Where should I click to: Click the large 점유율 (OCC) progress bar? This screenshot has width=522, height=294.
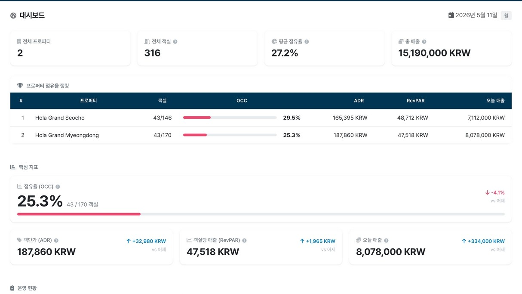tap(261, 214)
